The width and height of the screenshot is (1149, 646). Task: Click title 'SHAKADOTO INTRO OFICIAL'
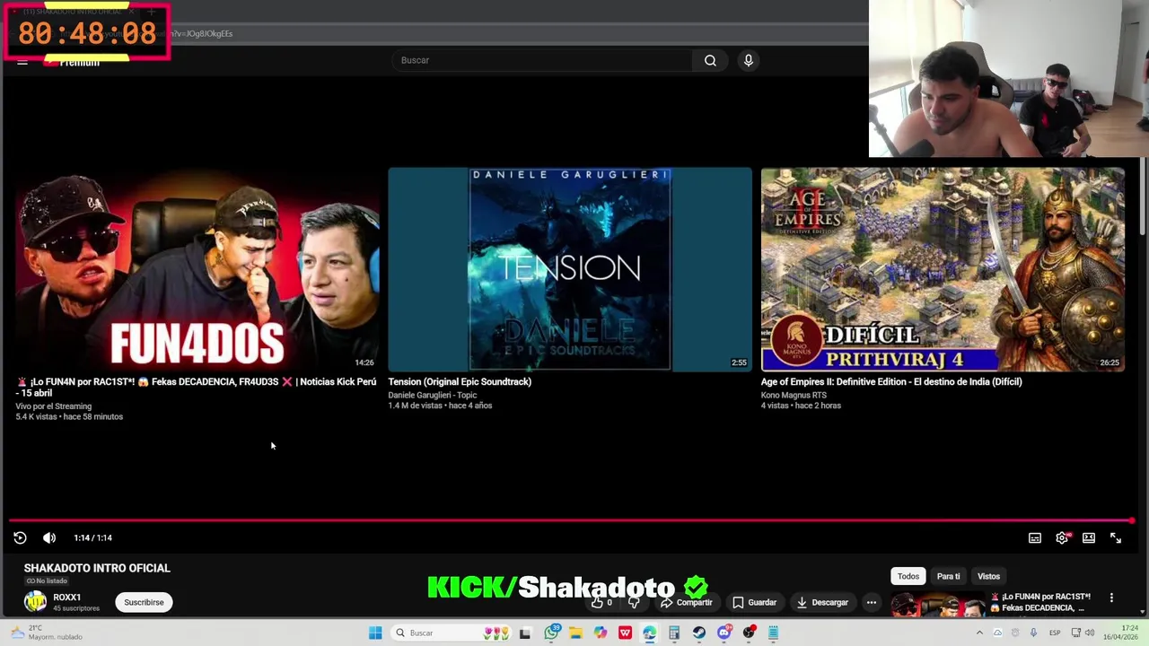point(97,568)
